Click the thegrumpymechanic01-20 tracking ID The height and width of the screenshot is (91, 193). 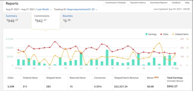click(x=81, y=9)
